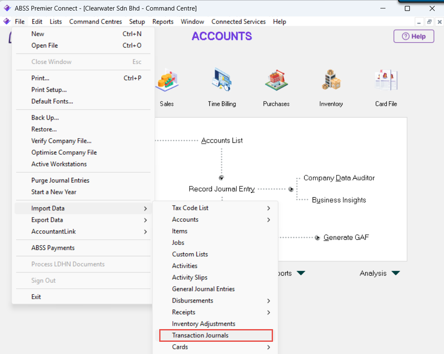Open the Card File command centre icon

(x=386, y=81)
